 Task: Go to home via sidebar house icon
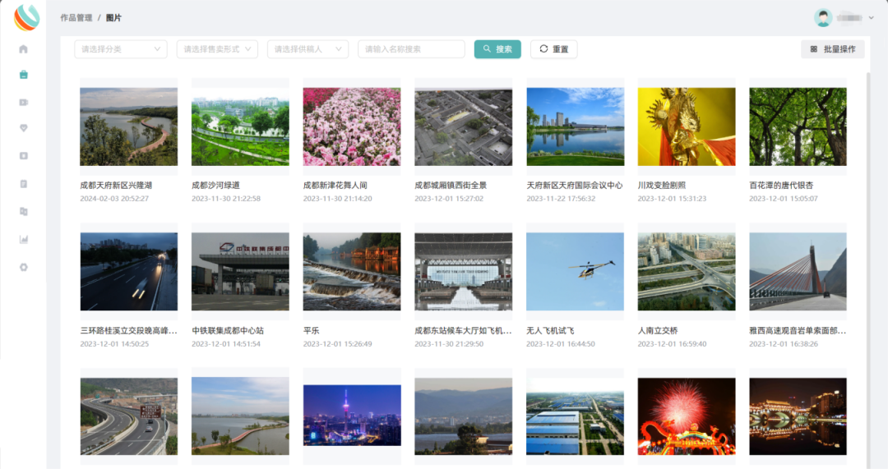pos(24,49)
